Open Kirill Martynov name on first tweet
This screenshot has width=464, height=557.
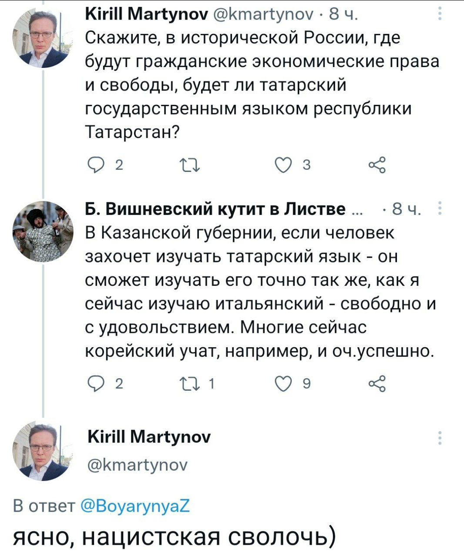pos(146,15)
